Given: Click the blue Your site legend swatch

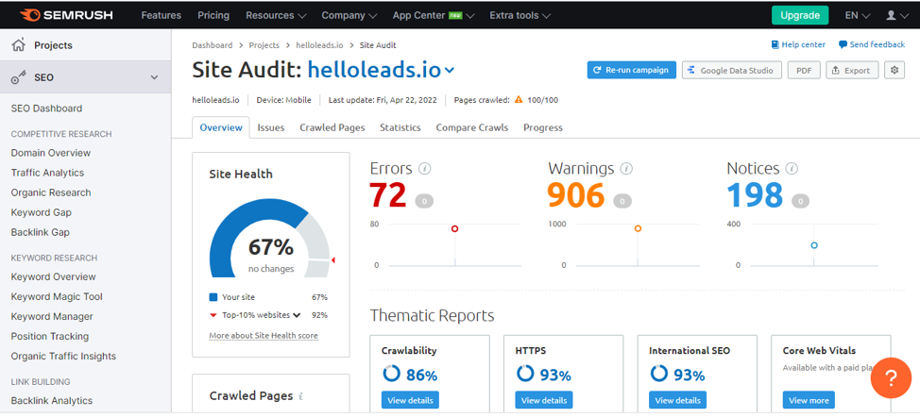Looking at the screenshot, I should pyautogui.click(x=213, y=297).
